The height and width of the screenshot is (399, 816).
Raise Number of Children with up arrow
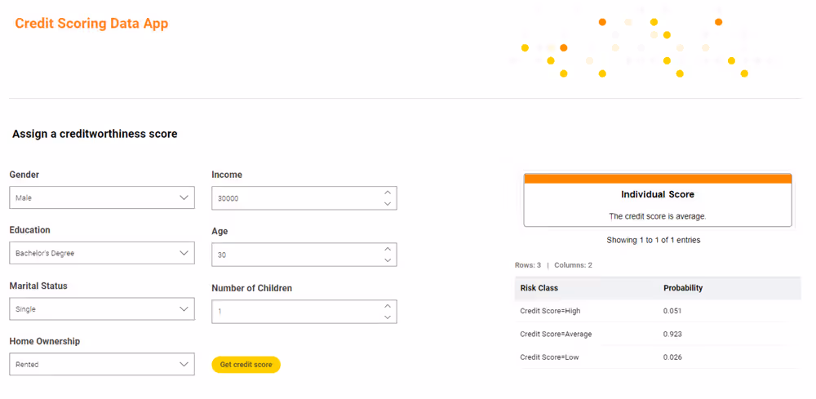coord(388,307)
